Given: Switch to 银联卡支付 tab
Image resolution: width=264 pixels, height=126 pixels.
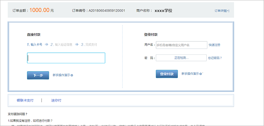Looking at the screenshot, I should click(25, 100).
